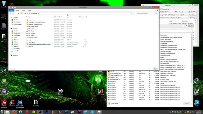Click Clear Log in PeerBlock
The height and width of the screenshot is (114, 203).
192,18
